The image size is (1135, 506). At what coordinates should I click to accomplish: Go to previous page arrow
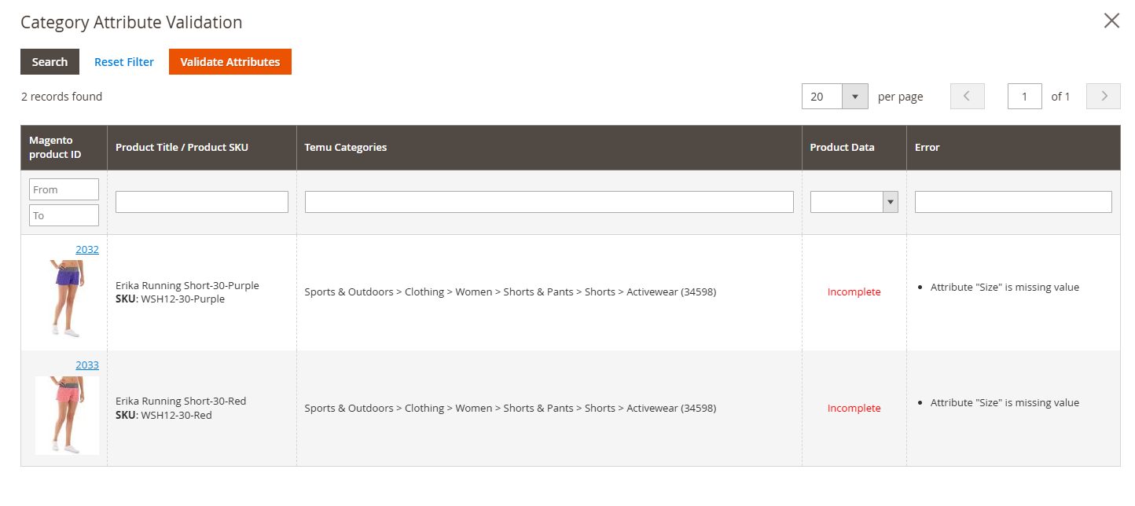point(967,97)
